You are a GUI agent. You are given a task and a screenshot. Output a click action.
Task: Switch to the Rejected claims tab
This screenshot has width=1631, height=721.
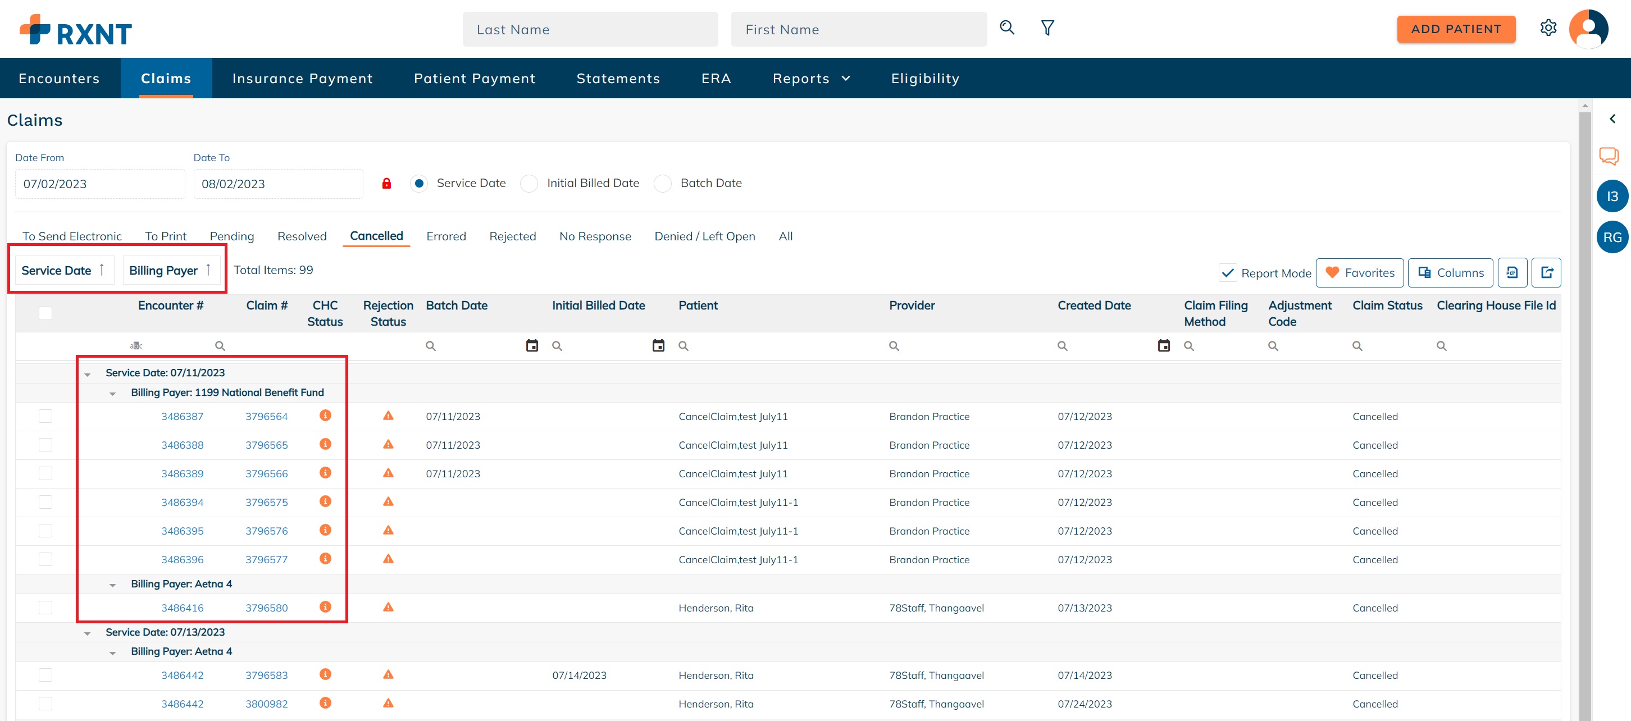[x=512, y=236]
